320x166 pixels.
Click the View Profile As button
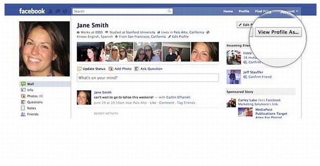pyautogui.click(x=278, y=32)
